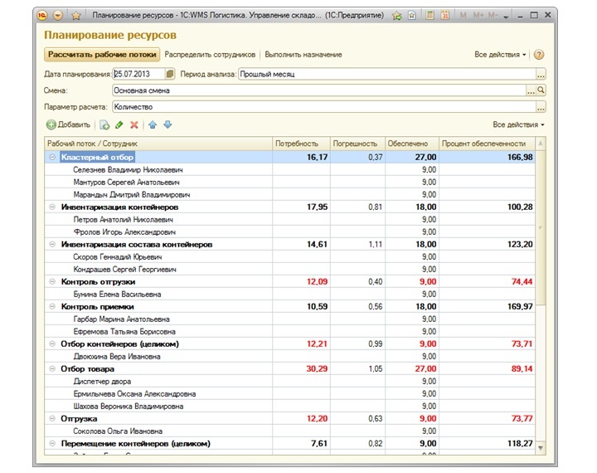Click percent value 166,98 in Кластерный отбор row
The image size is (597, 473).
520,157
